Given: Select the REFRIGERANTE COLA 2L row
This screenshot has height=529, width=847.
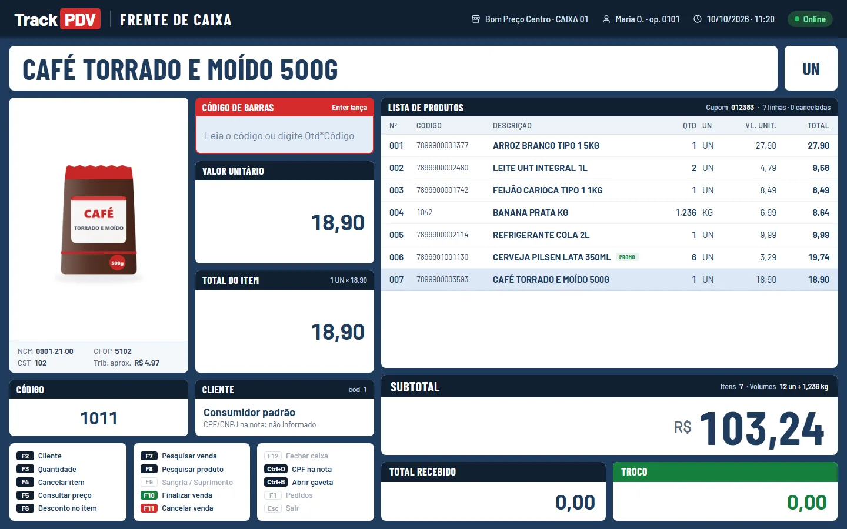Looking at the screenshot, I should [609, 235].
